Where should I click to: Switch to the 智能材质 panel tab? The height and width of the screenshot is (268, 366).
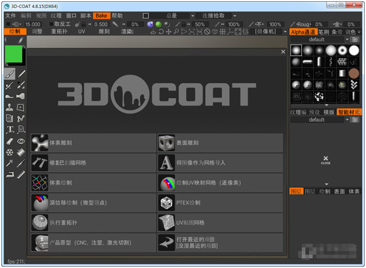(348, 112)
